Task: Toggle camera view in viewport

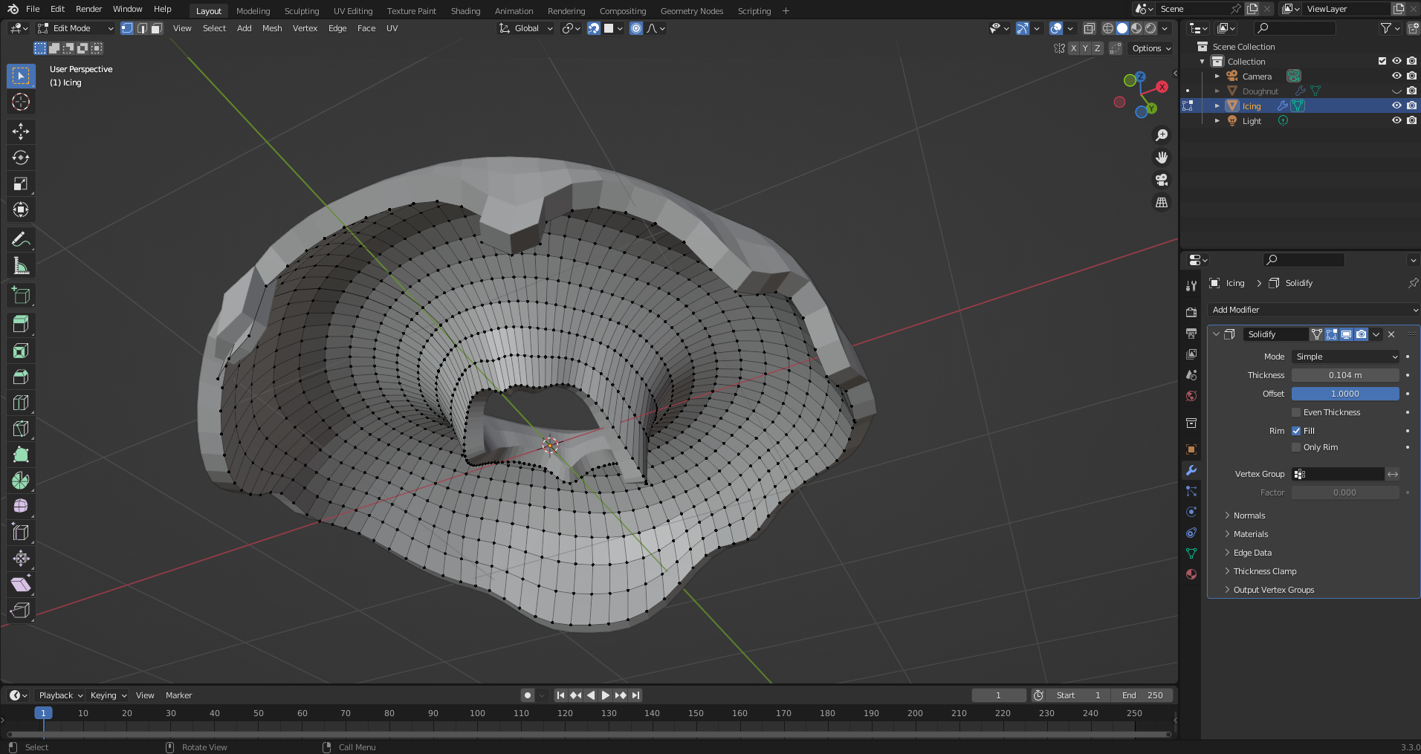Action: click(1161, 180)
